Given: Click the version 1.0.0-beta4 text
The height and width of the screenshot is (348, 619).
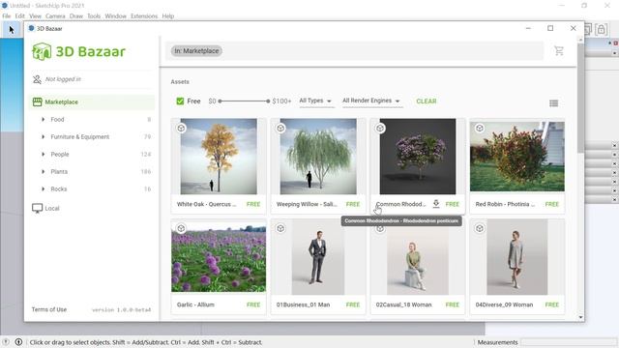Looking at the screenshot, I should coord(122,309).
